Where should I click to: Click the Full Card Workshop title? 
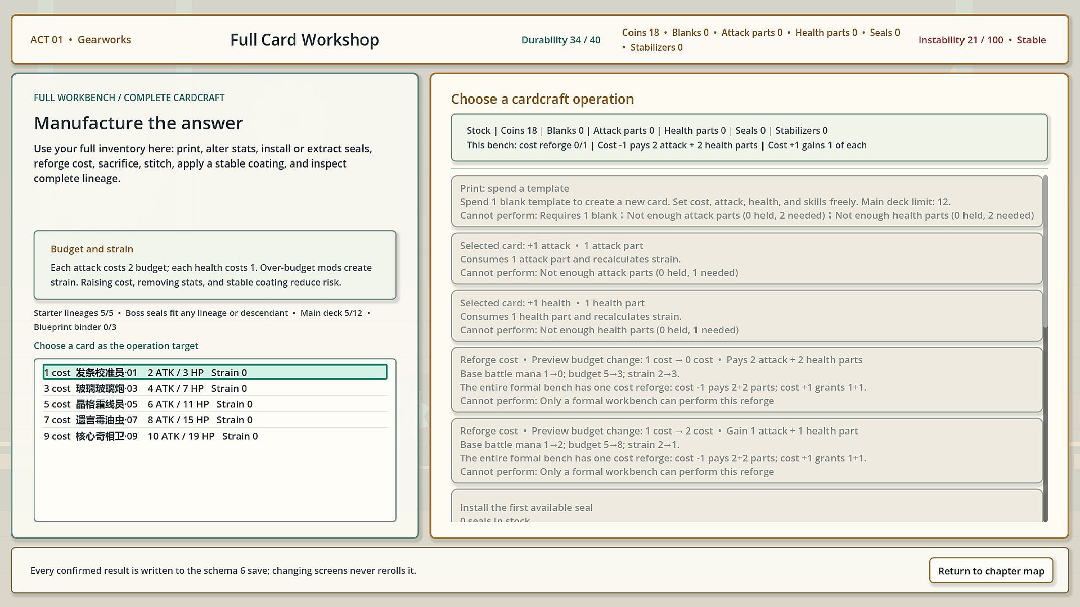point(304,40)
